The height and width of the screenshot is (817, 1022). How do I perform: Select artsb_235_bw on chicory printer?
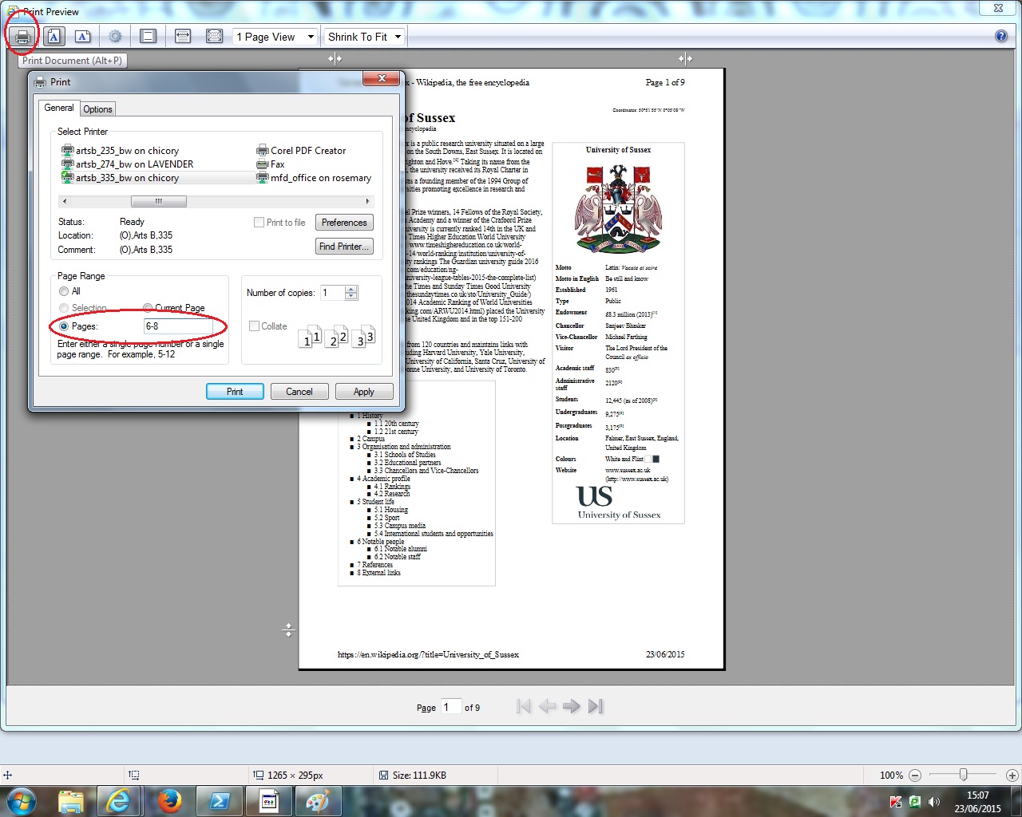120,150
